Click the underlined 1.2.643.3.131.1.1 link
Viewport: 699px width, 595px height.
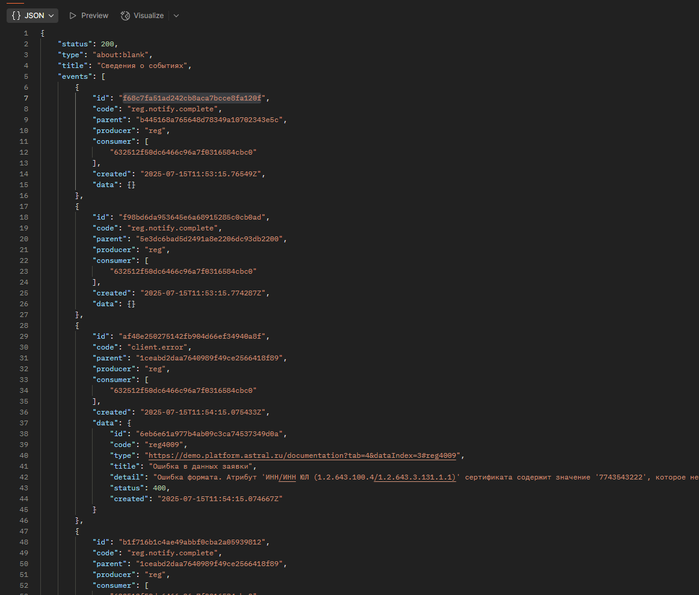(414, 477)
